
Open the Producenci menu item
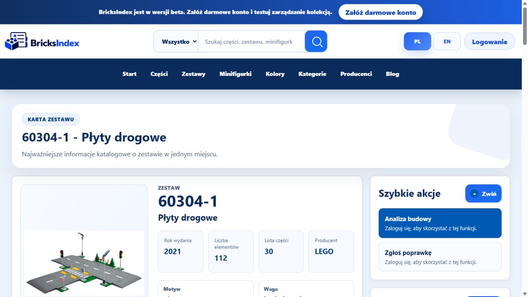pos(356,74)
